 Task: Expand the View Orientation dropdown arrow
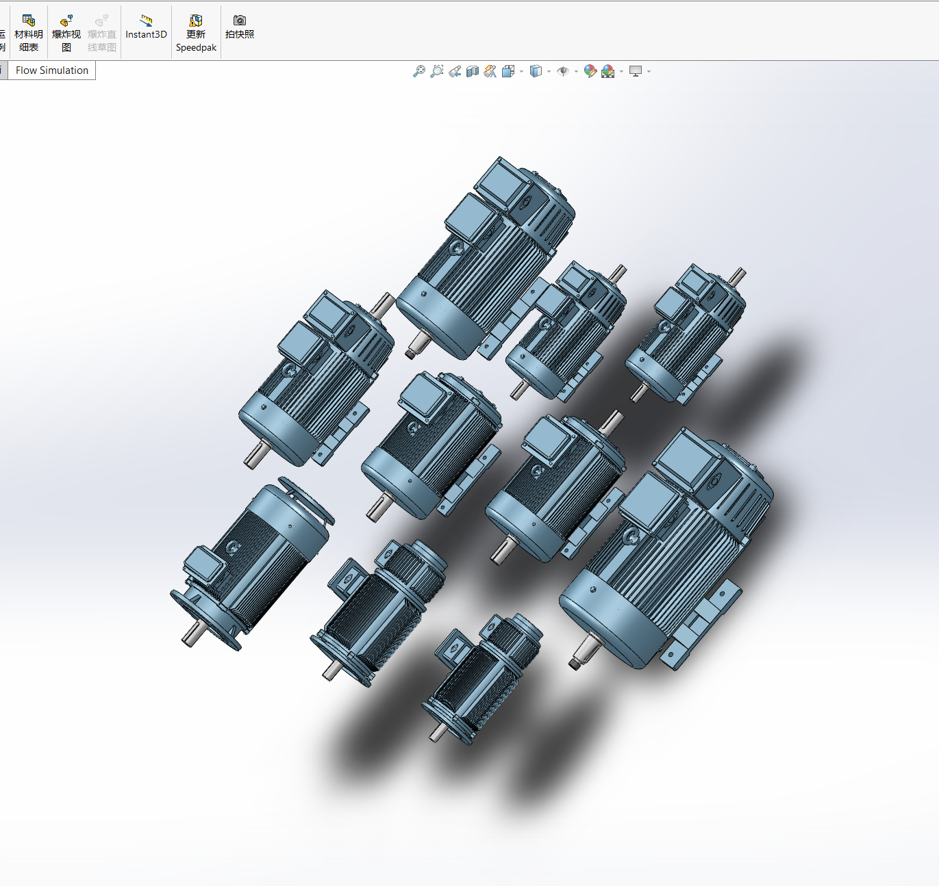click(x=522, y=71)
